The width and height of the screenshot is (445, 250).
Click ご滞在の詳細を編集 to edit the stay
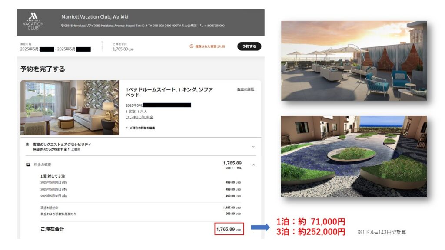(142, 128)
